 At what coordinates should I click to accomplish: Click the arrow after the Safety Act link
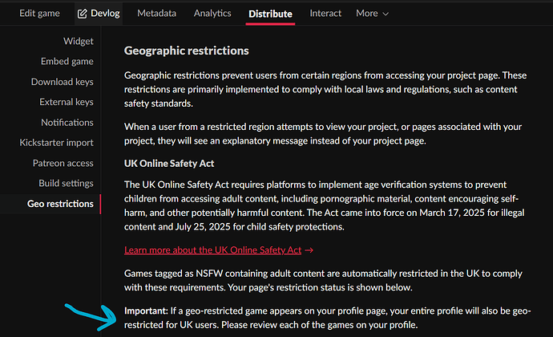309,250
